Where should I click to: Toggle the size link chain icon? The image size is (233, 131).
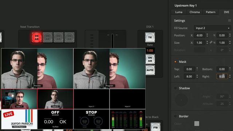point(211,42)
